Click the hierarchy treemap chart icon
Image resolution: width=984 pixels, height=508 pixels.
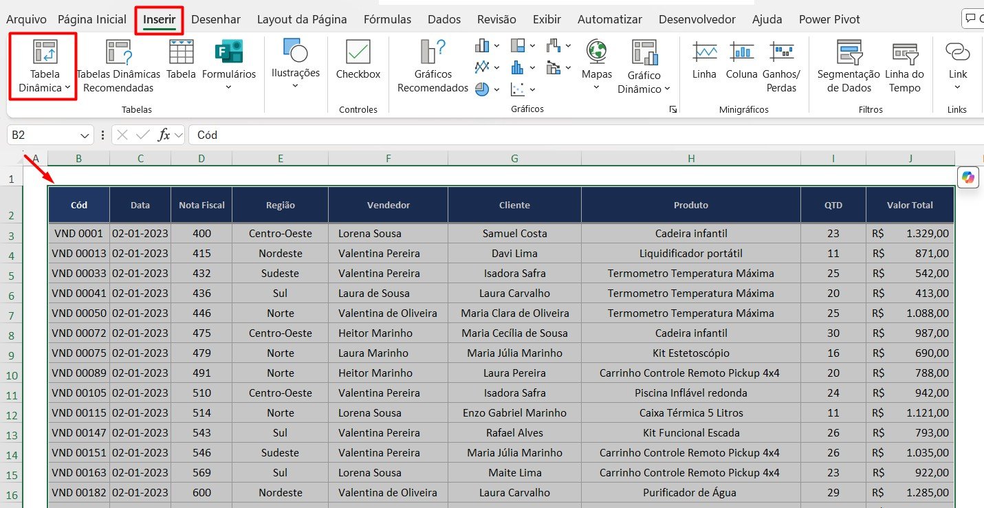518,46
